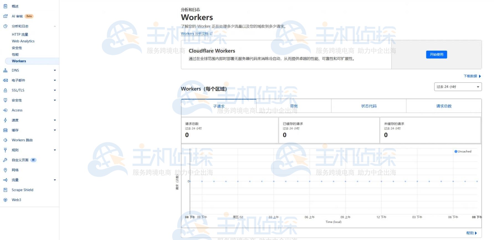Expand the DNS menu arrow

[55, 70]
